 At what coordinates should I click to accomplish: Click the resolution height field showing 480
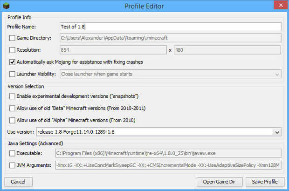coord(227,50)
